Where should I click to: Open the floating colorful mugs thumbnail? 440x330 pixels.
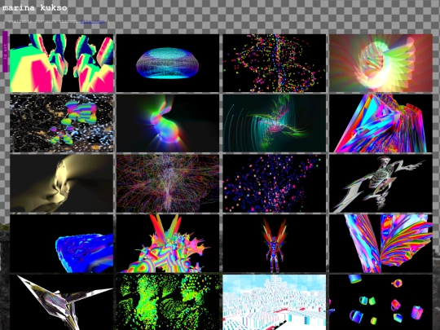(x=381, y=302)
